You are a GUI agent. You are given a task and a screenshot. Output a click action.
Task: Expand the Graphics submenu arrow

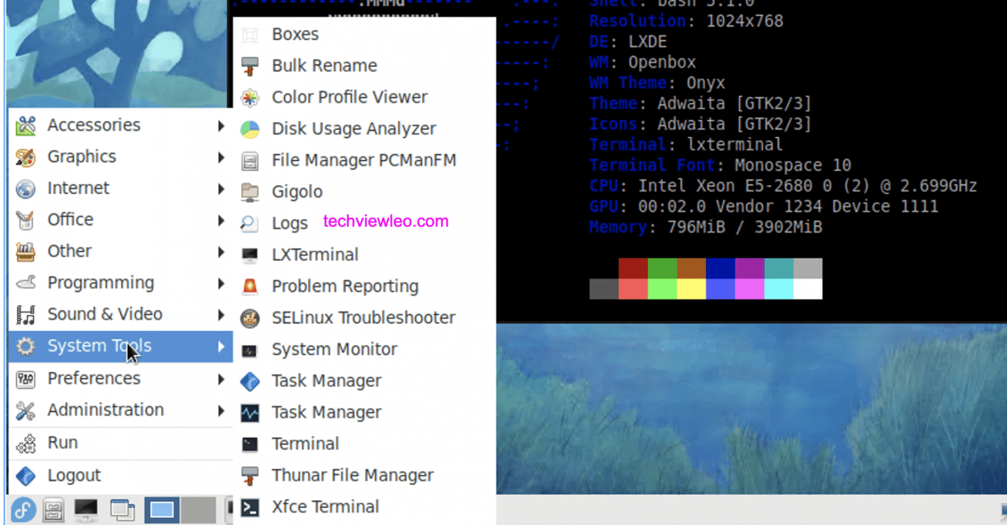[x=221, y=157]
